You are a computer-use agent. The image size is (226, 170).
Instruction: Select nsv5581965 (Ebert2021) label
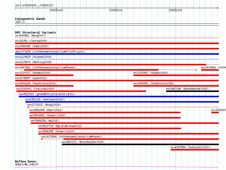coord(46,110)
